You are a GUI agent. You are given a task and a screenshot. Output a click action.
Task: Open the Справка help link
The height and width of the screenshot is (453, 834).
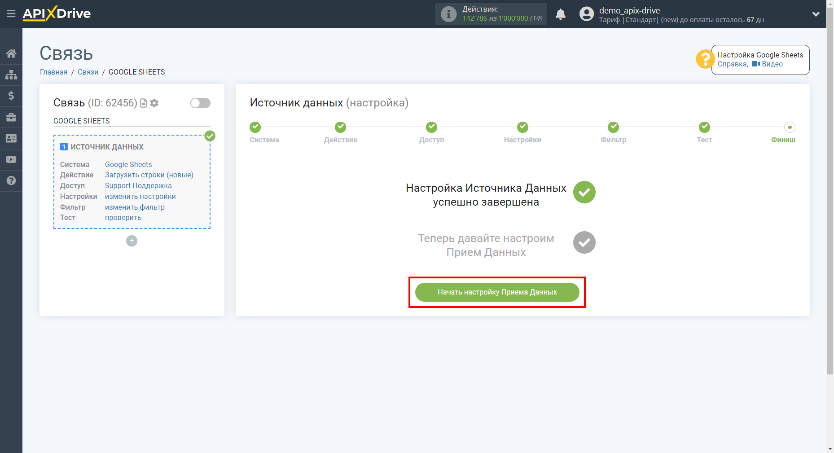732,64
